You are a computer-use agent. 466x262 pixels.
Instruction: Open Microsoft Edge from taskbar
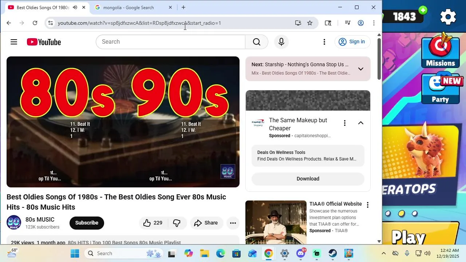click(x=220, y=253)
